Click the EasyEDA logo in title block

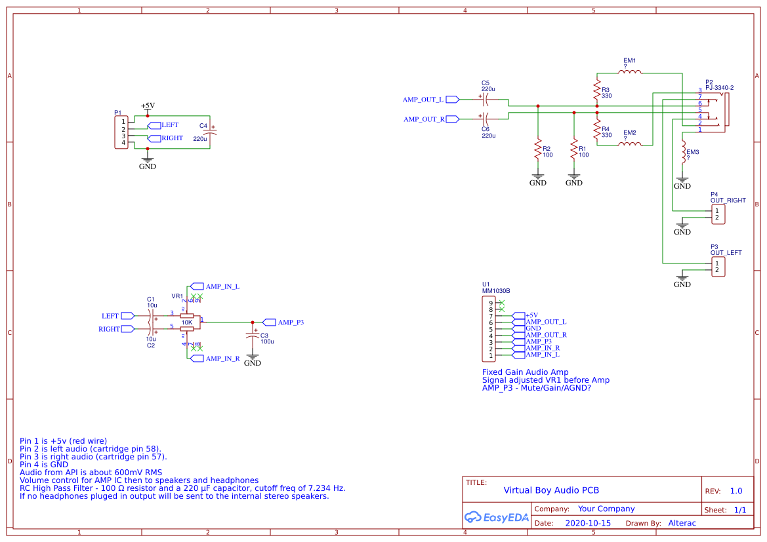pos(497,517)
